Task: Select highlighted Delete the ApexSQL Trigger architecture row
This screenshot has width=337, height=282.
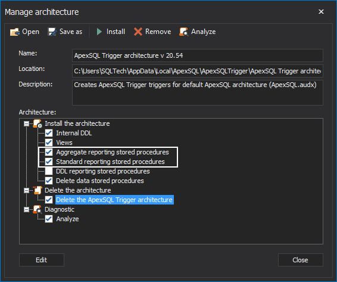Action: [114, 200]
